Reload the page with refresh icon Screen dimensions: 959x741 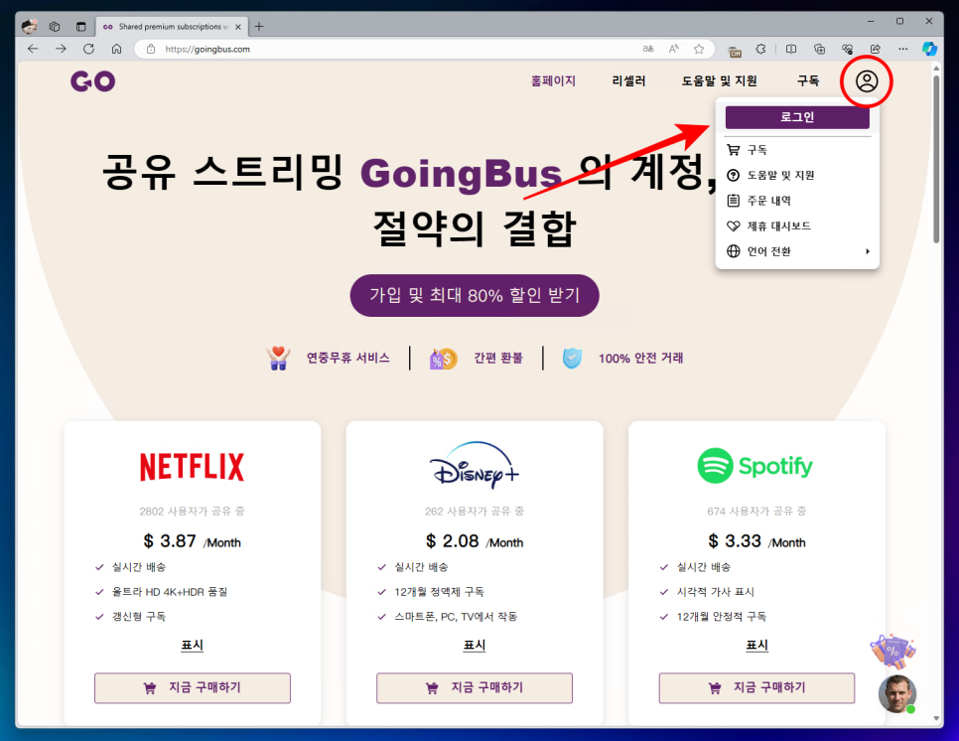[88, 49]
